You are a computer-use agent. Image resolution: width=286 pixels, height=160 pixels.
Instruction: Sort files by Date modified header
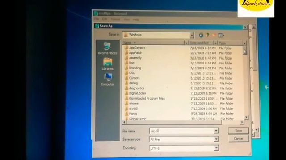pyautogui.click(x=201, y=43)
